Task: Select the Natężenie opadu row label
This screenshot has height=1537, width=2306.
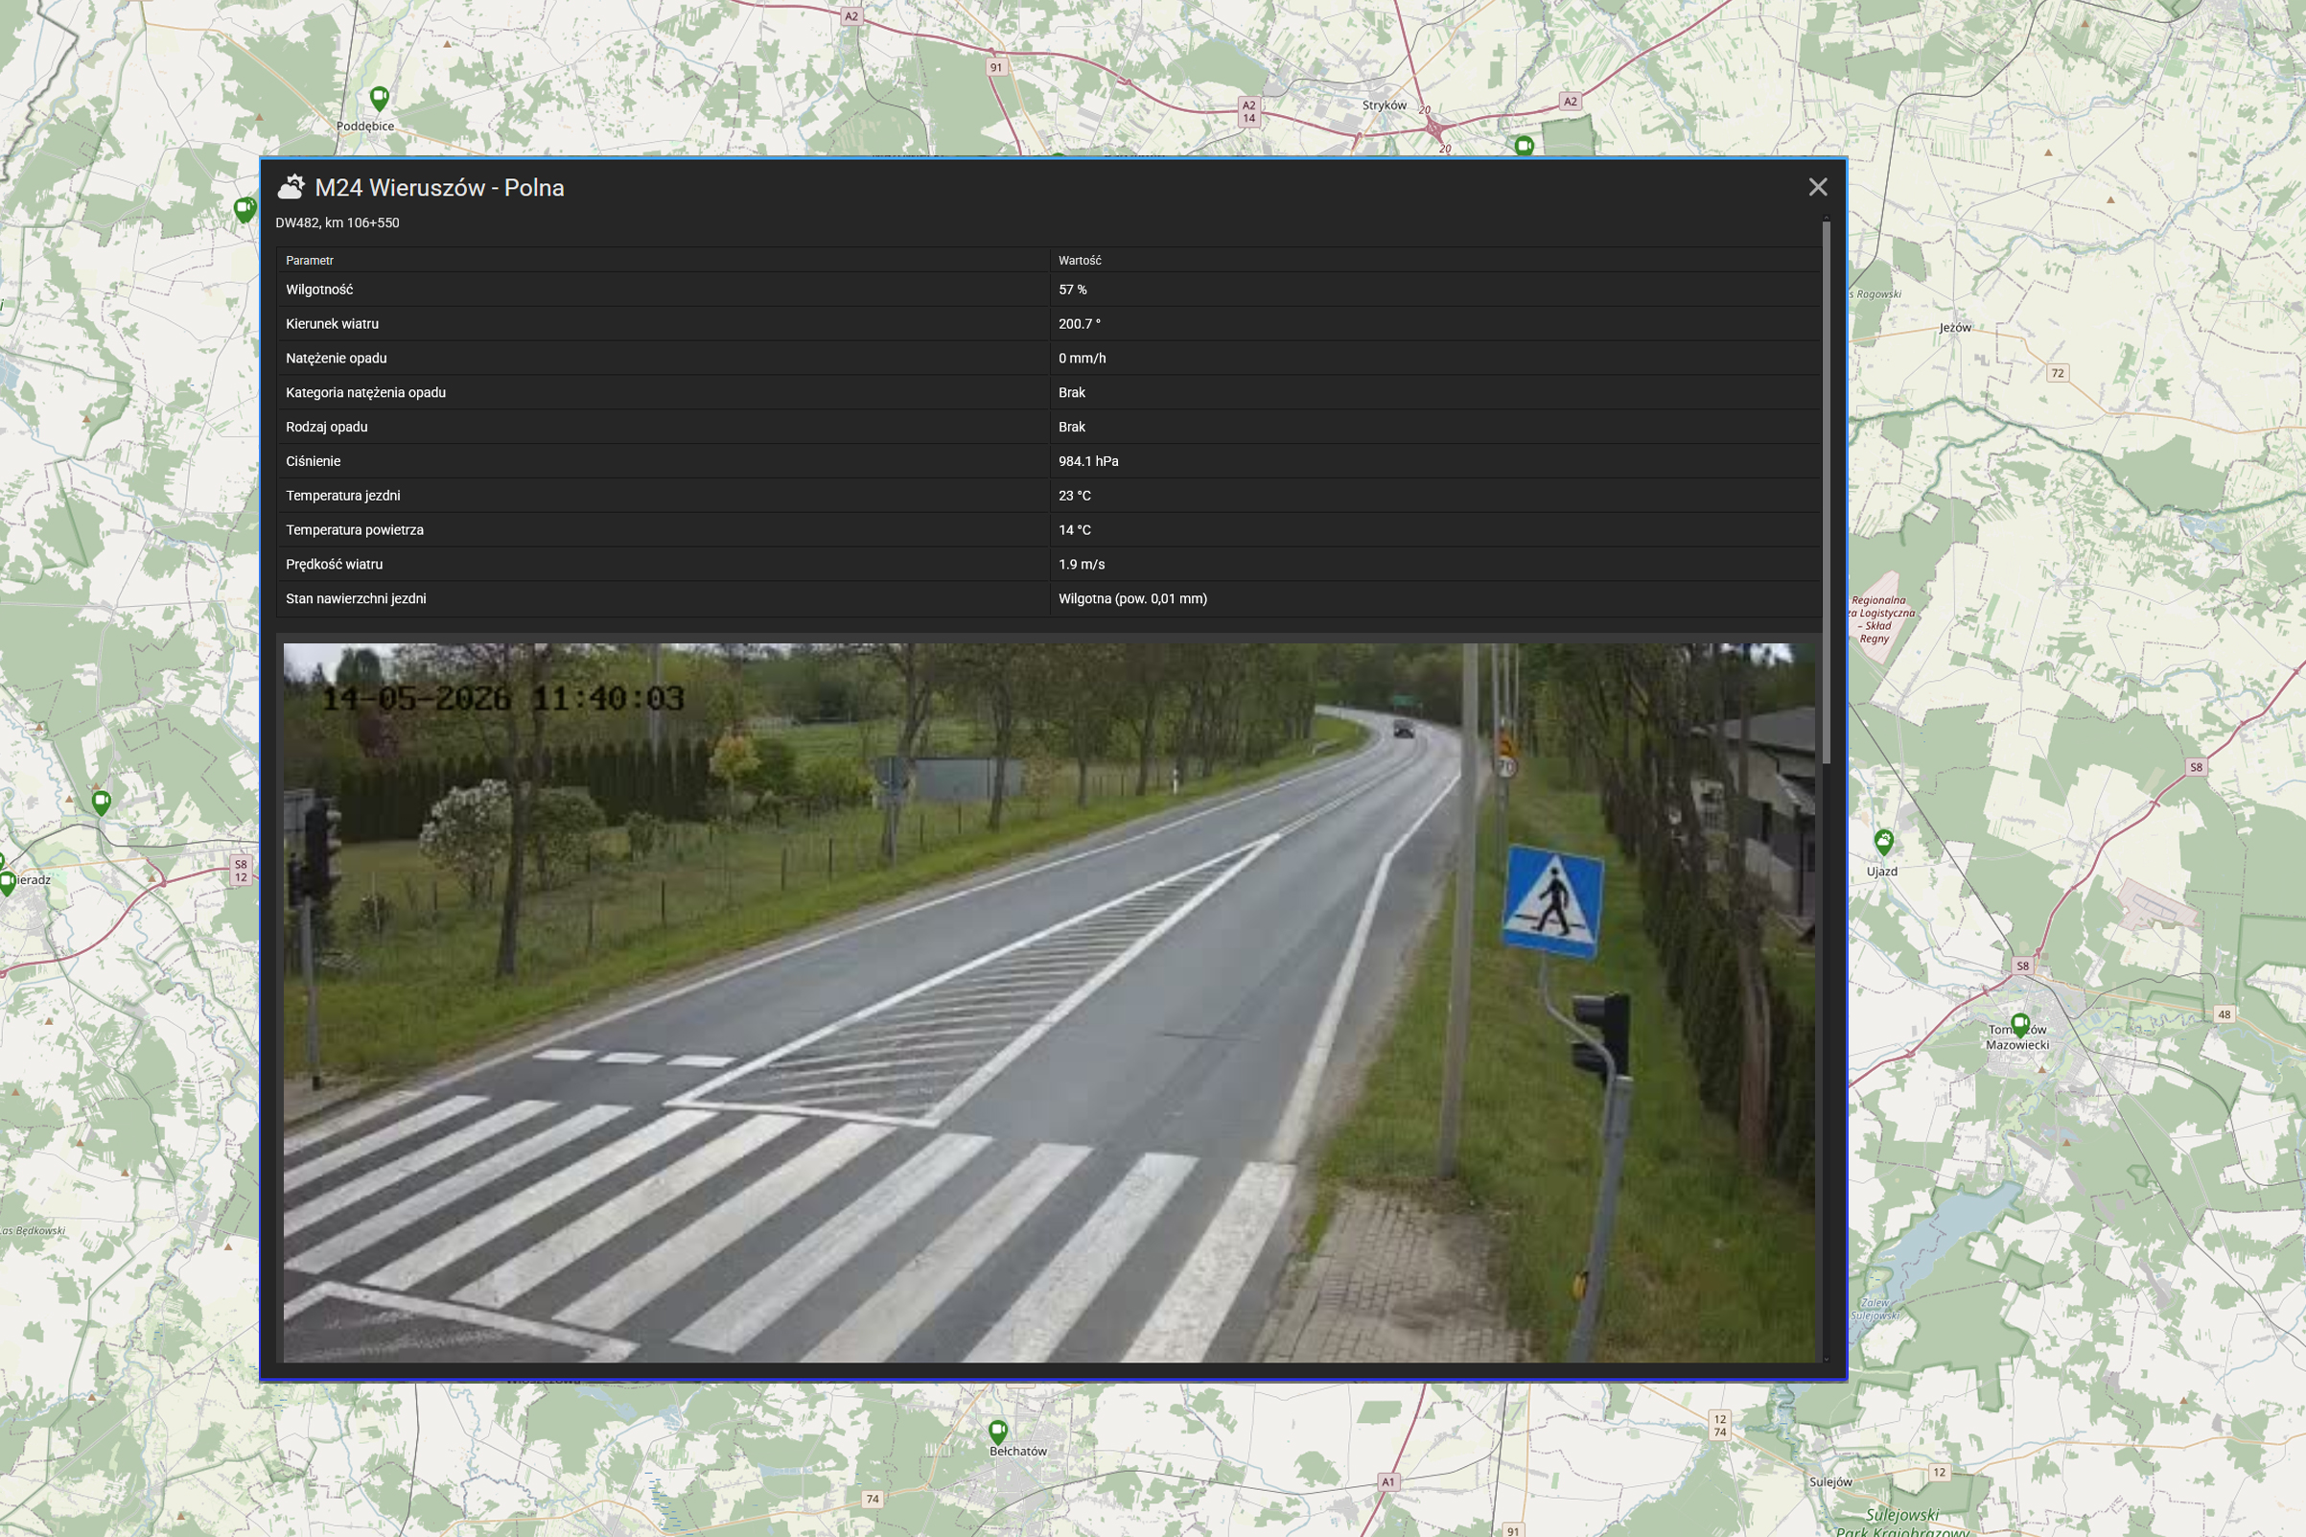Action: [337, 358]
